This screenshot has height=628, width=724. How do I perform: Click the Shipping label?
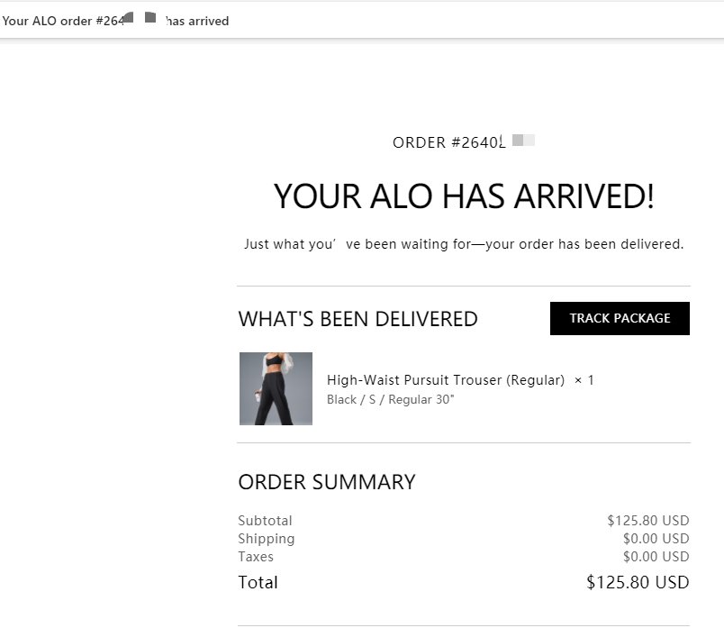[266, 539]
